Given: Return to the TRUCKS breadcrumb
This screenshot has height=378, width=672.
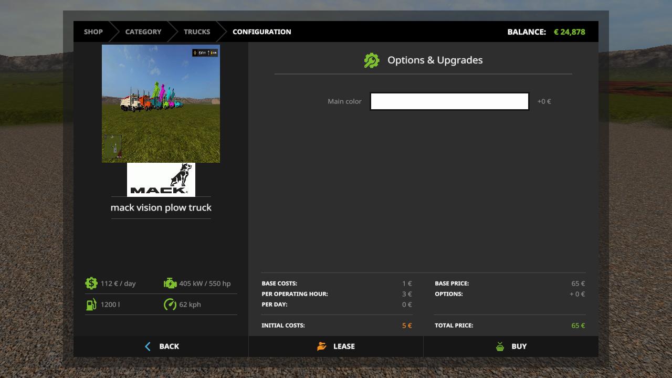Looking at the screenshot, I should 197,31.
